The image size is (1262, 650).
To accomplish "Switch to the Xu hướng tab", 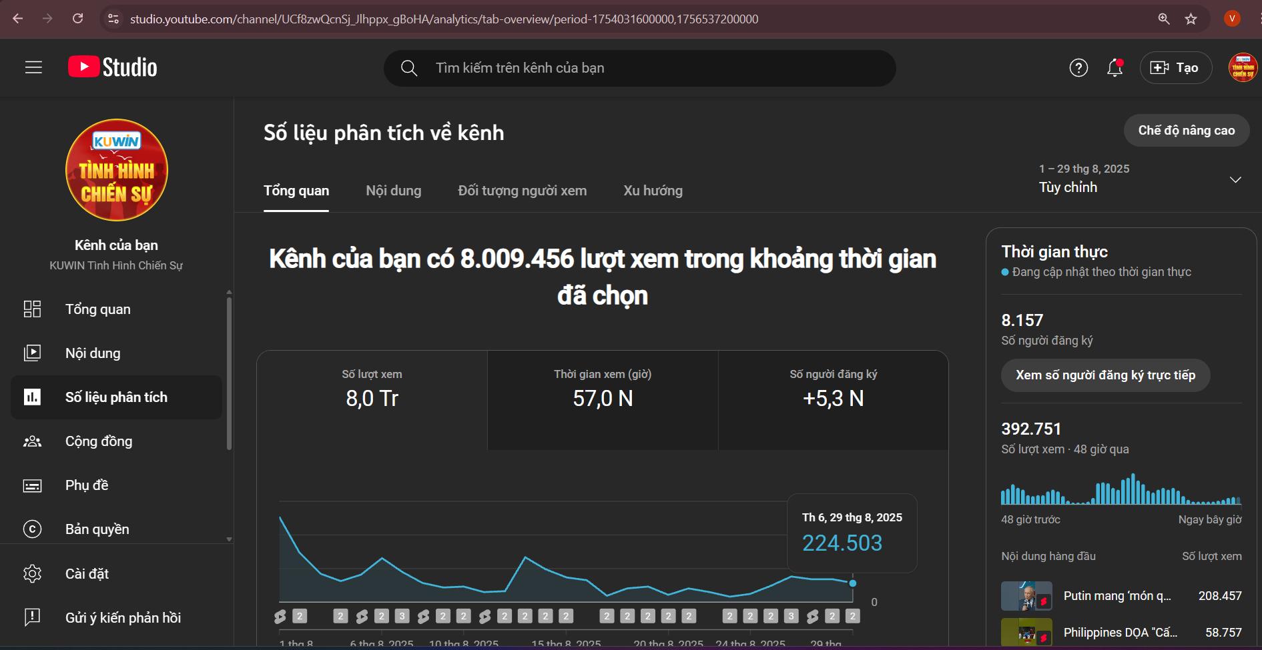I will (x=653, y=191).
